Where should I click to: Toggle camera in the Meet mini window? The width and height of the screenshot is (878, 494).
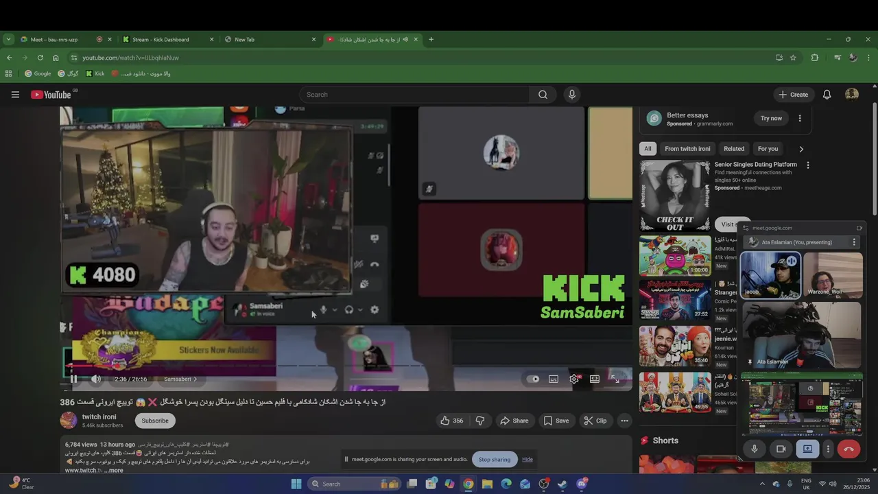point(781,449)
